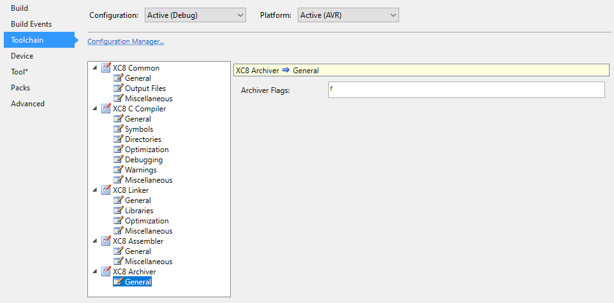The width and height of the screenshot is (614, 303).
Task: Collapse the XC8 Common tree node
Action: tap(95, 68)
